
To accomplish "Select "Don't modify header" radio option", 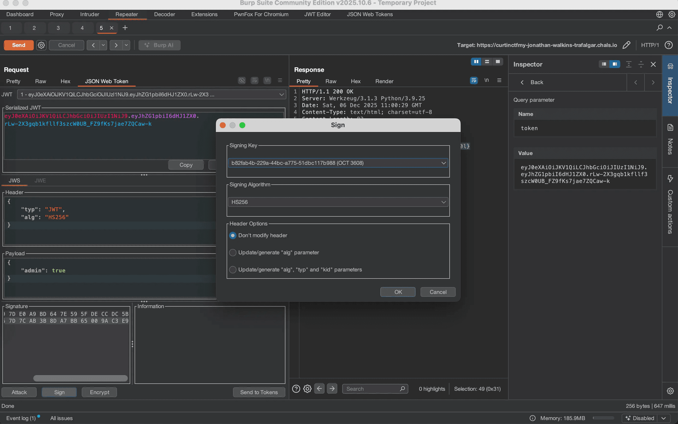I will [233, 235].
